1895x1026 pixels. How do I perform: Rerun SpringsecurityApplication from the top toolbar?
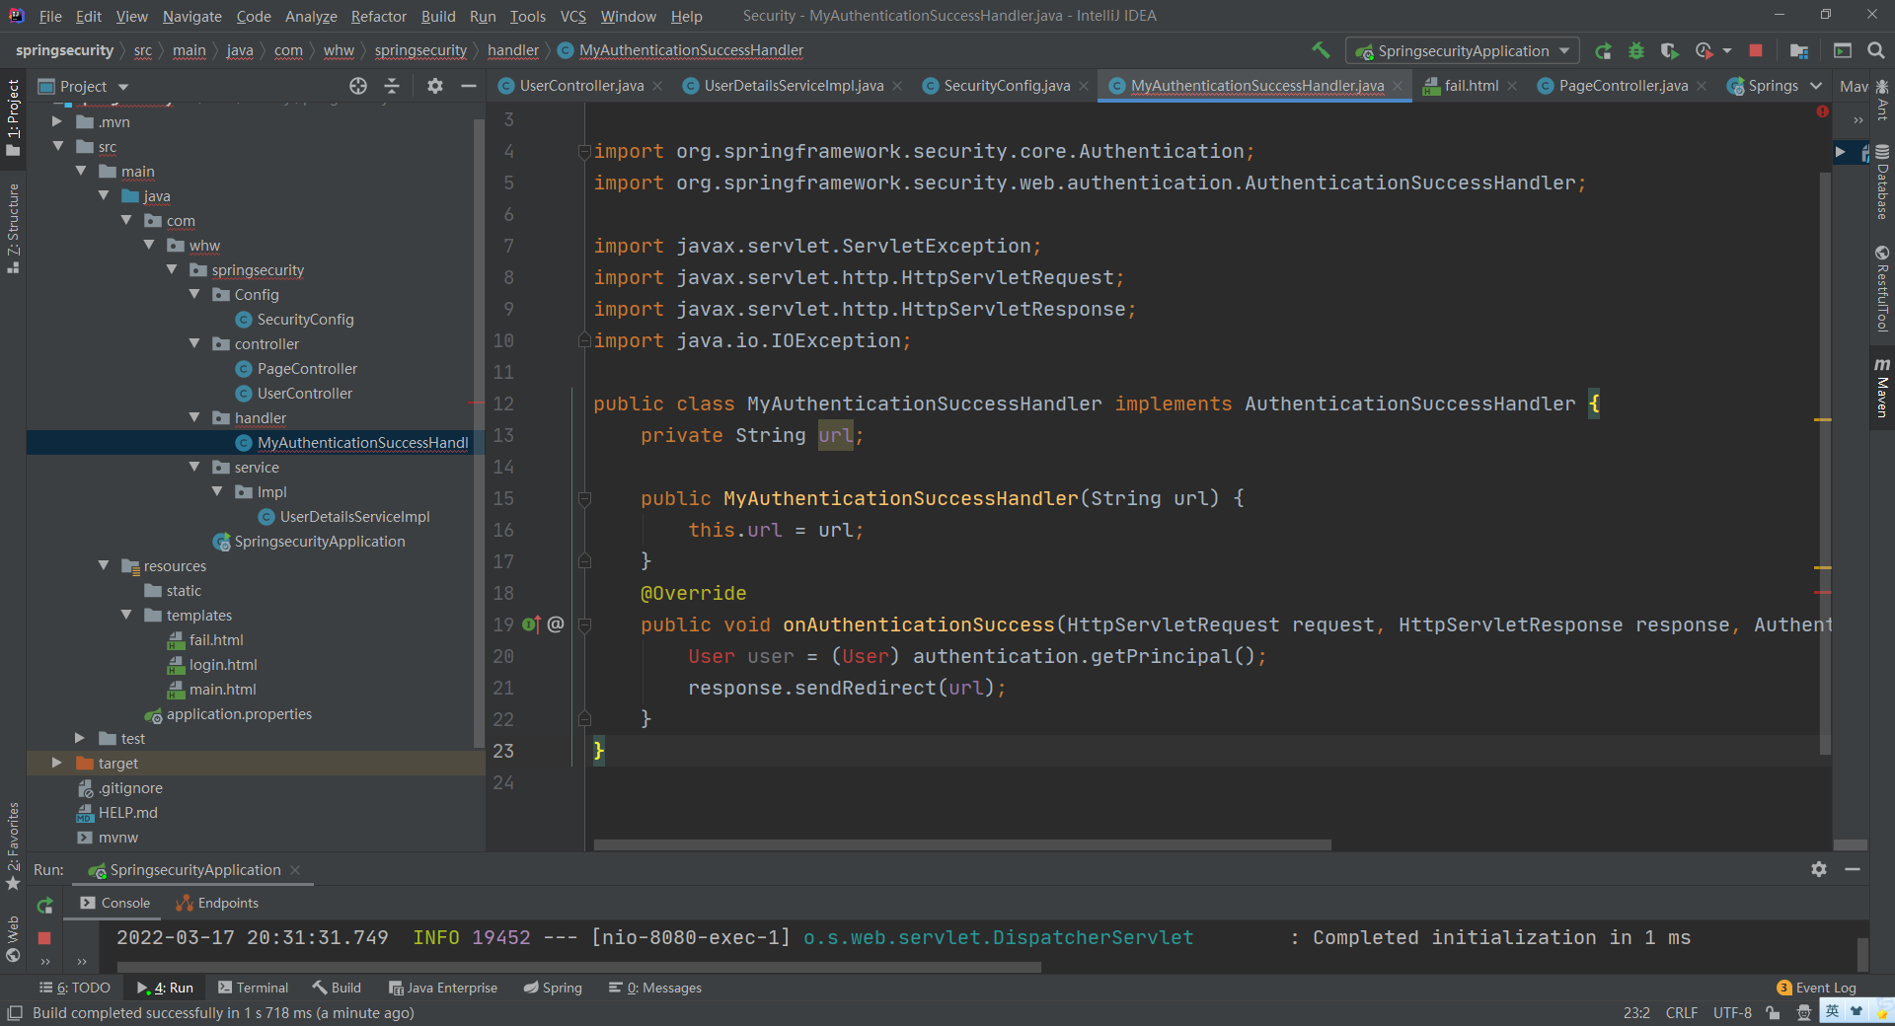point(1603,50)
